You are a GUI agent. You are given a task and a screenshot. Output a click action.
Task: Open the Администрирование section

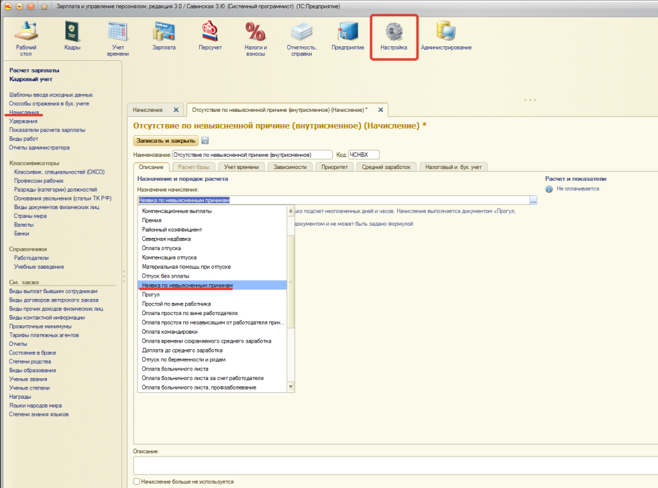point(446,36)
